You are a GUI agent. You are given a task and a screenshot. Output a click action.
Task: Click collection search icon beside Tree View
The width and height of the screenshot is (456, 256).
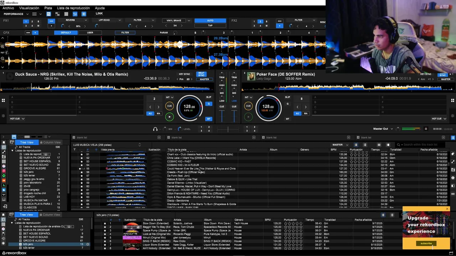pos(11,142)
